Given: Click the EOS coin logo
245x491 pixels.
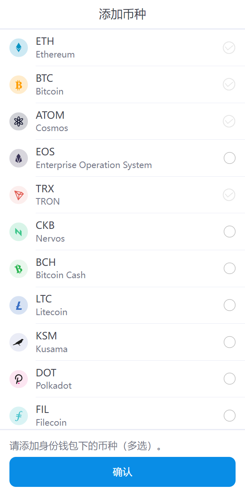Looking at the screenshot, I should point(18,158).
